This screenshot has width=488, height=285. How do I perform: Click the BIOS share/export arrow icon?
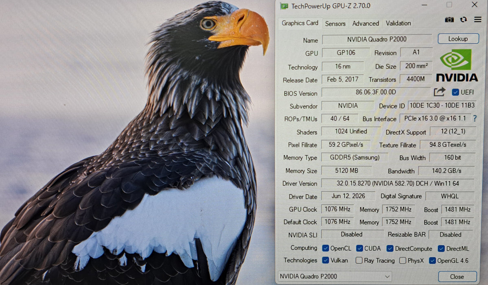[x=440, y=92]
